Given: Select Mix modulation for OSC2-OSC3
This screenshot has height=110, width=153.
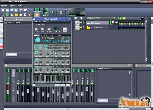Looking at the screenshot, I should pyautogui.click(x=56, y=48).
